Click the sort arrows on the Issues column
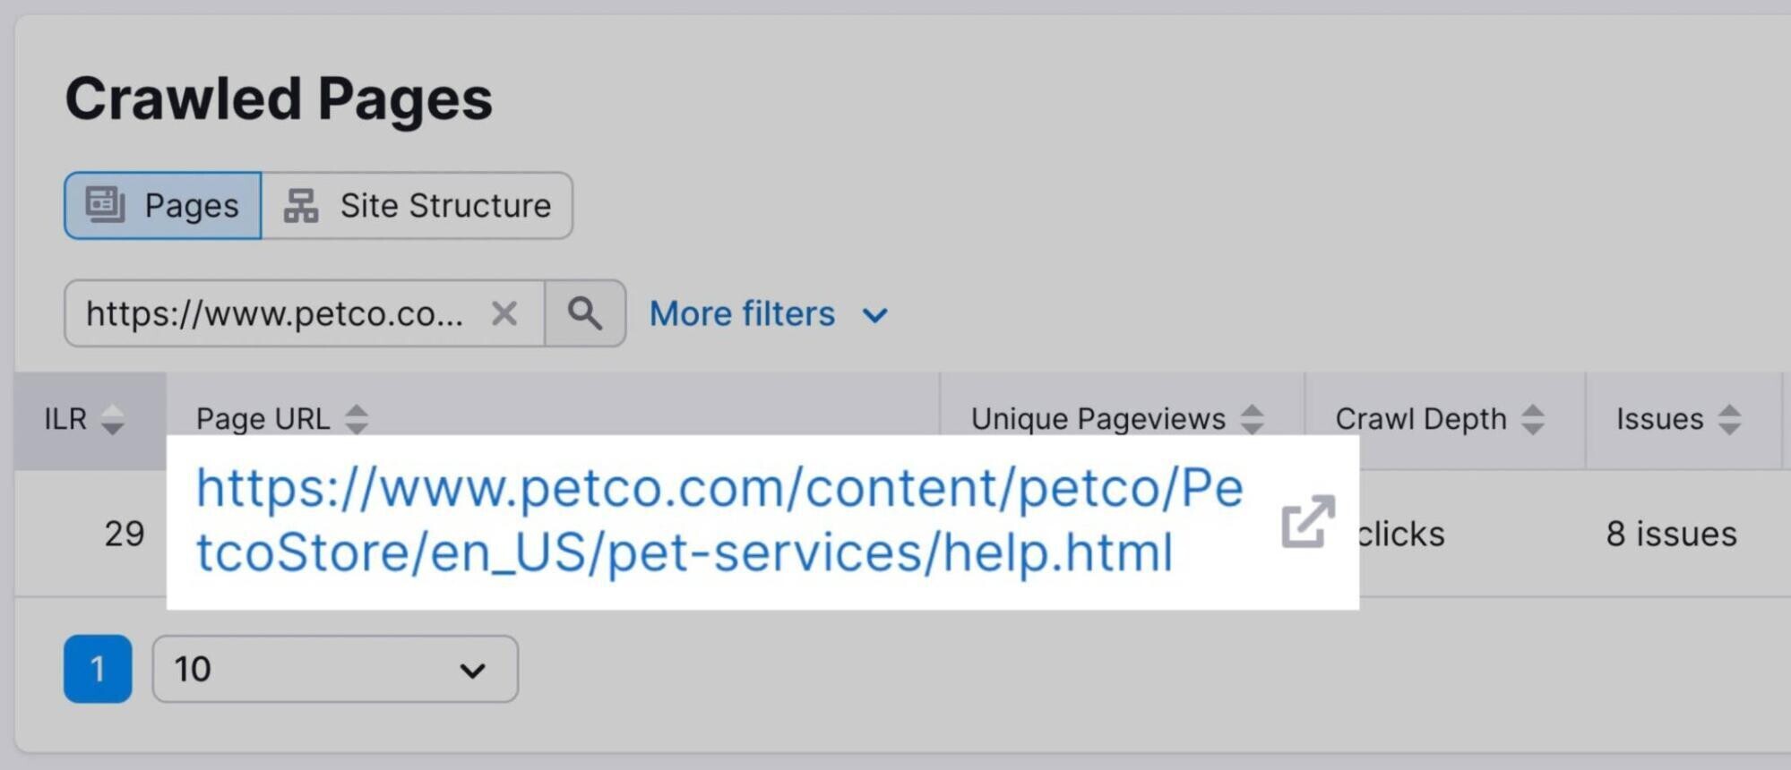The width and height of the screenshot is (1791, 770). (x=1729, y=417)
